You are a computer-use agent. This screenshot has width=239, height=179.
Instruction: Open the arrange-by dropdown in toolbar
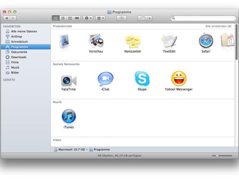(100, 18)
